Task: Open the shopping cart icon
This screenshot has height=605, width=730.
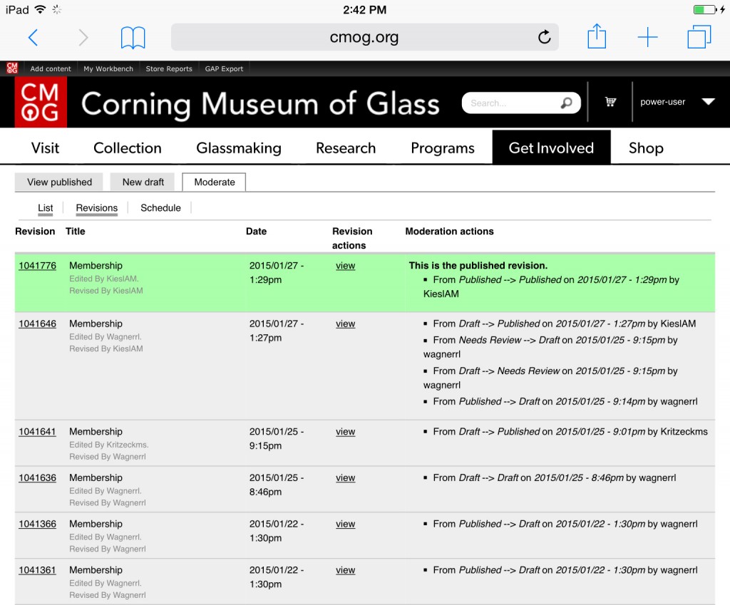Action: pyautogui.click(x=610, y=101)
